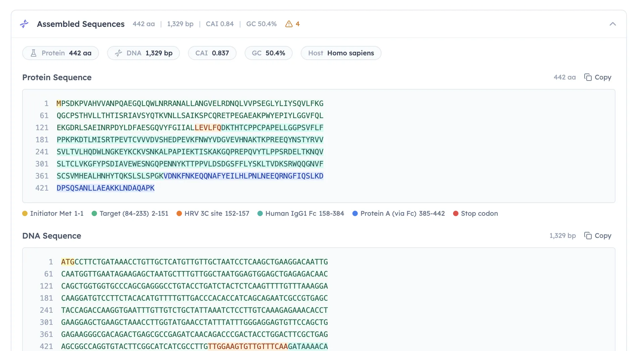The width and height of the screenshot is (639, 351).
Task: Select the CAI 0.837 chip
Action: (212, 53)
